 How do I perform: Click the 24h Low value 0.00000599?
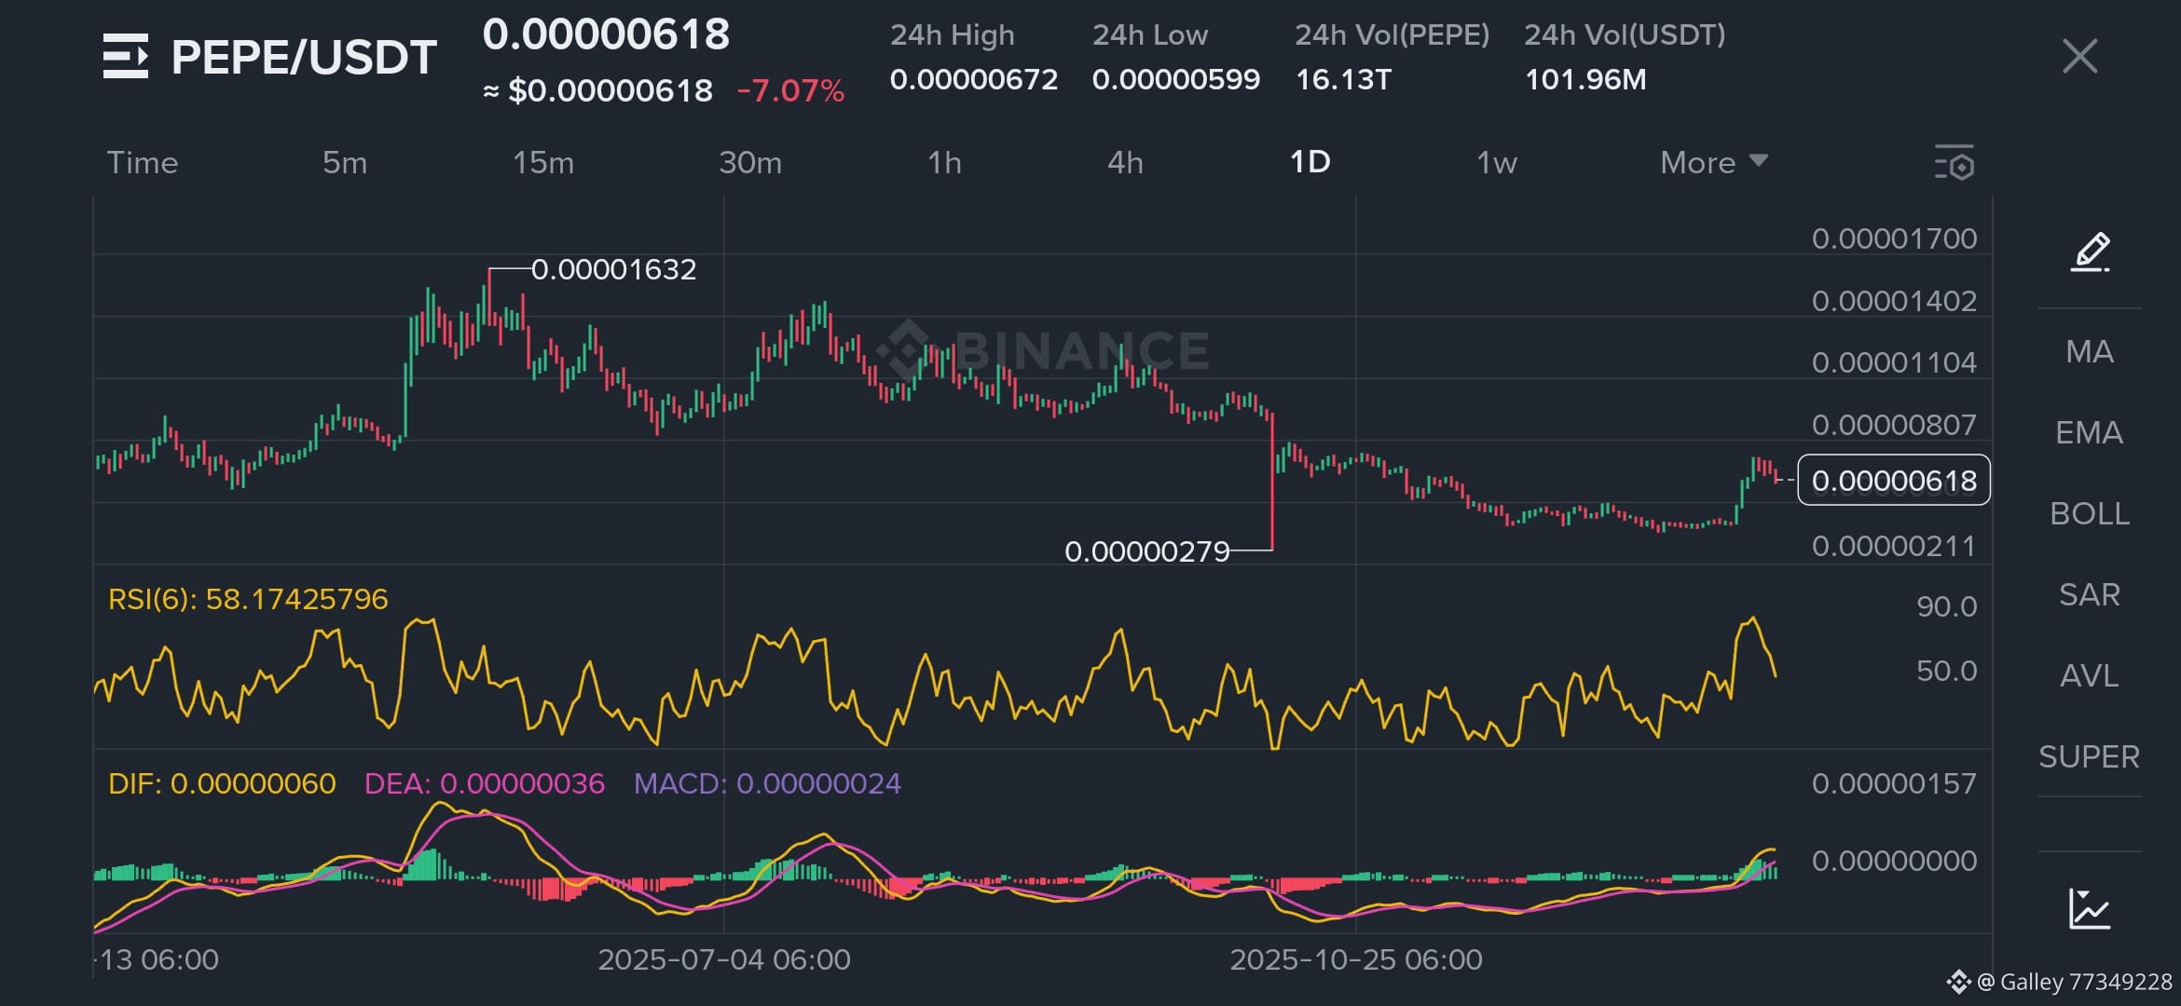coord(1176,79)
